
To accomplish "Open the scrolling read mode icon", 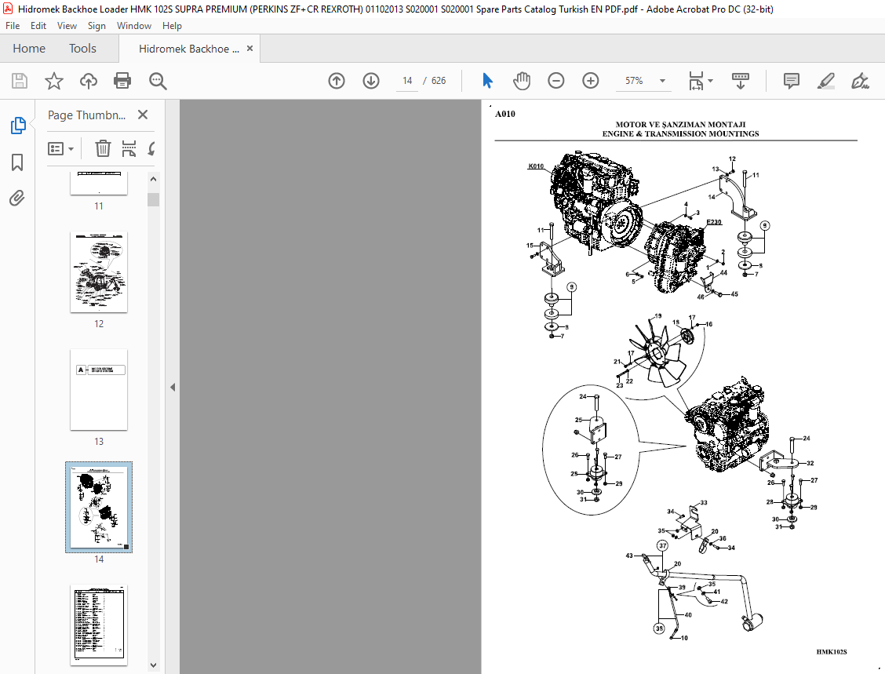I will 741,81.
